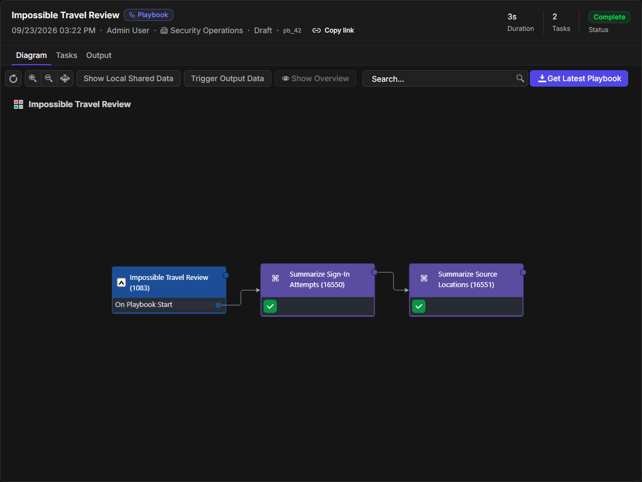Click Show Local Shared Data button

coord(128,78)
